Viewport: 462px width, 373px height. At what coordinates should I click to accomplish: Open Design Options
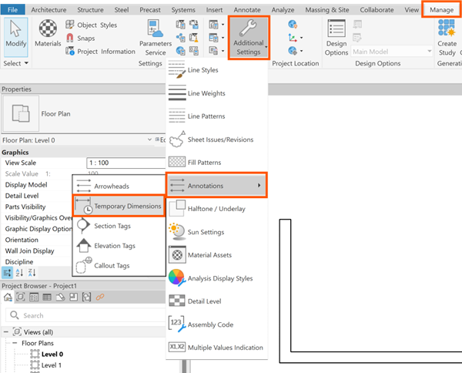point(336,38)
